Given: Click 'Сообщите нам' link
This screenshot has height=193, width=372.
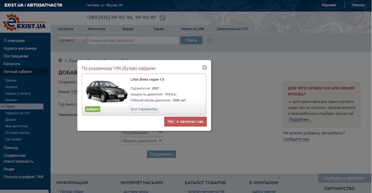Looking at the screenshot, I should tap(296, 139).
